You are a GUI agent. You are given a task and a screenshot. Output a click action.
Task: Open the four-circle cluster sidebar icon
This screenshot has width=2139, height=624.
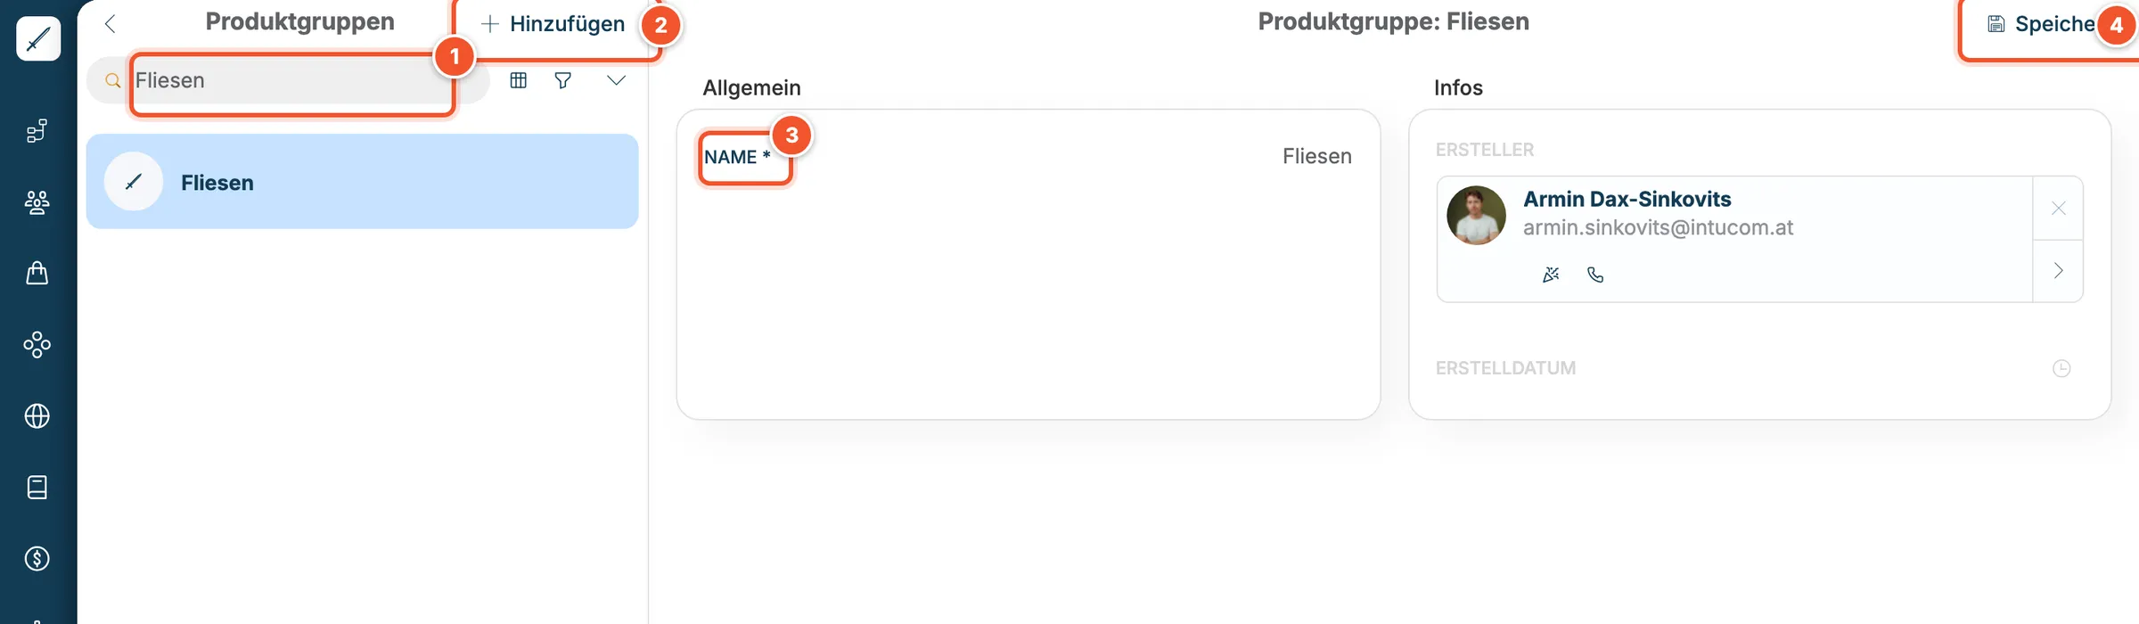click(x=37, y=344)
